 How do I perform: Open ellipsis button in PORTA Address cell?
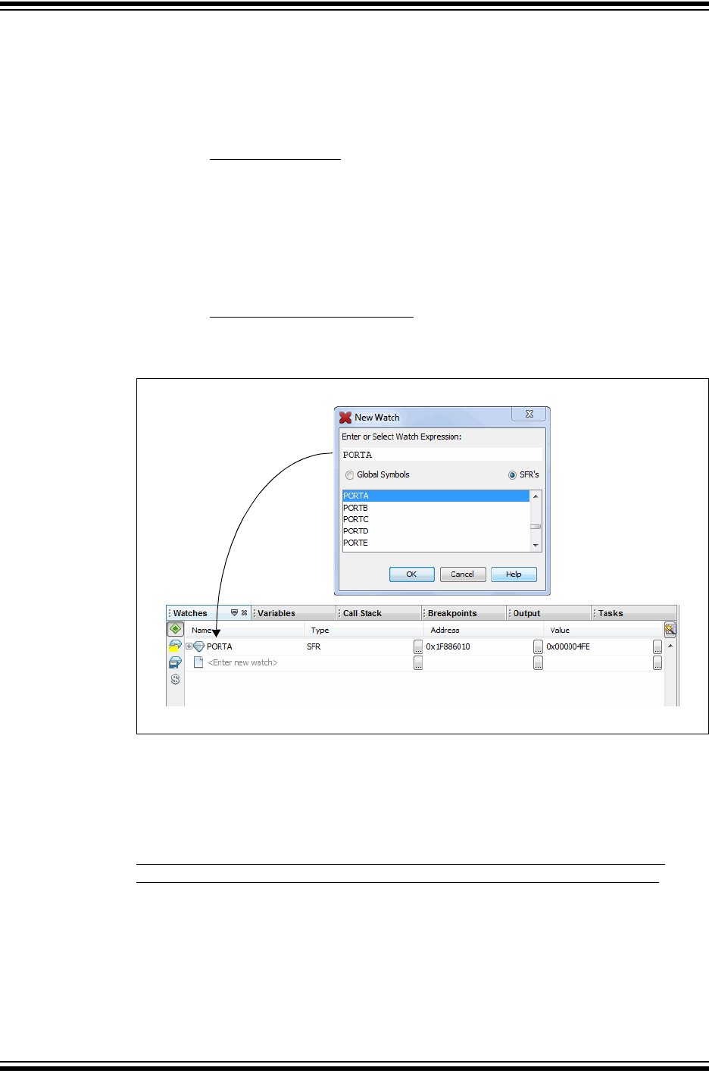(x=538, y=646)
